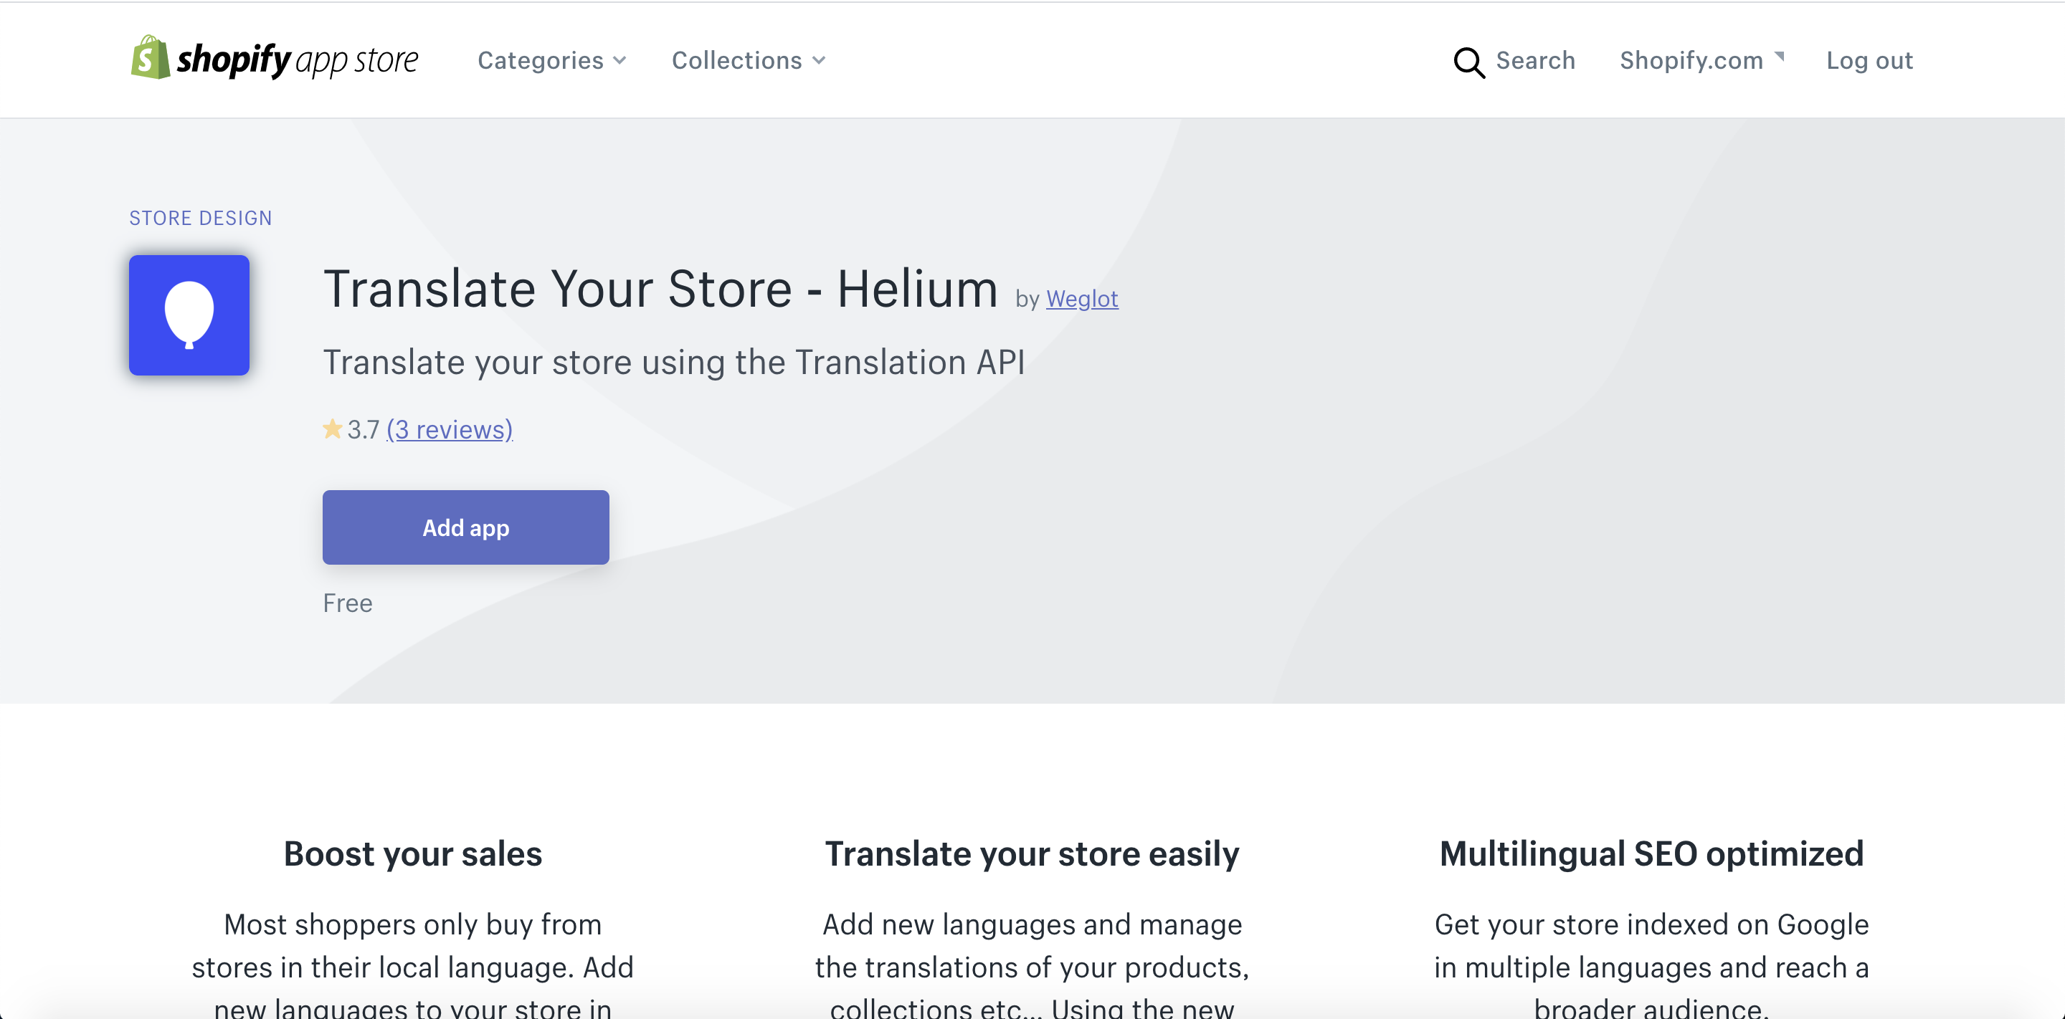Image resolution: width=2065 pixels, height=1019 pixels.
Task: Click the Multilingual SEO optimized heading
Action: (x=1651, y=854)
